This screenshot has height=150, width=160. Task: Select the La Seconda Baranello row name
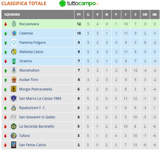[x=36, y=126]
